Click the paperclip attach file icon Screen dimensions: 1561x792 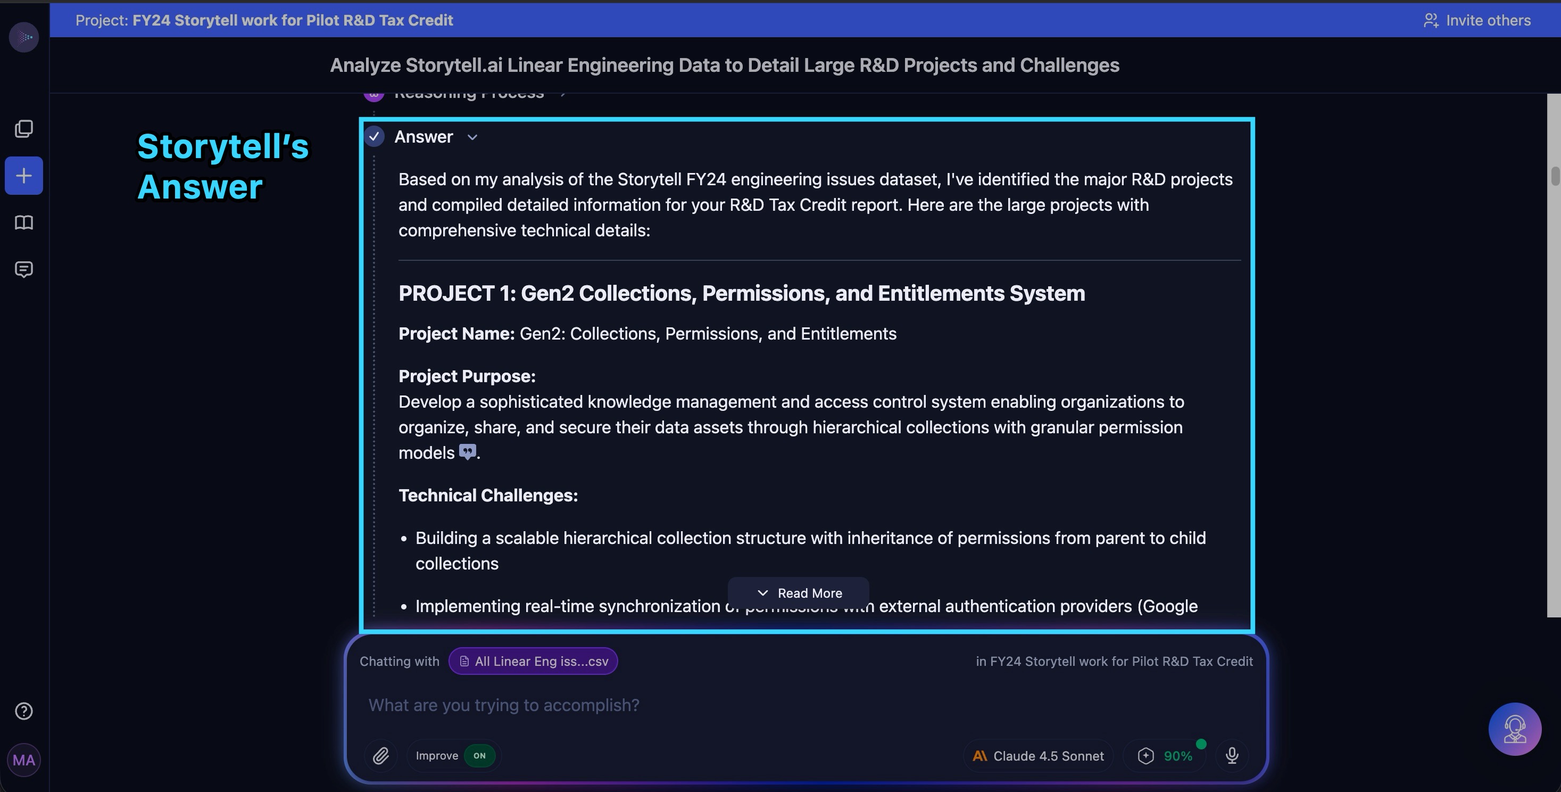380,756
